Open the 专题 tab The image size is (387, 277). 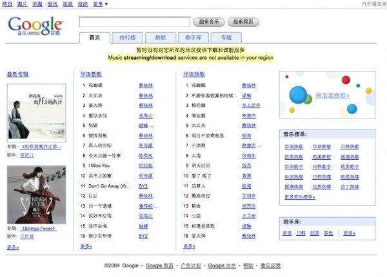pos(226,38)
